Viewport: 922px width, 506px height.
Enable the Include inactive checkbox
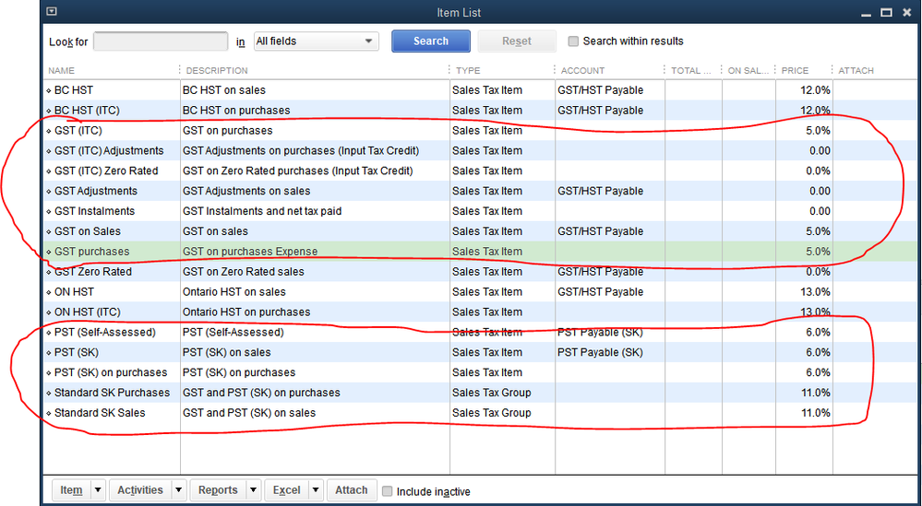(x=387, y=491)
